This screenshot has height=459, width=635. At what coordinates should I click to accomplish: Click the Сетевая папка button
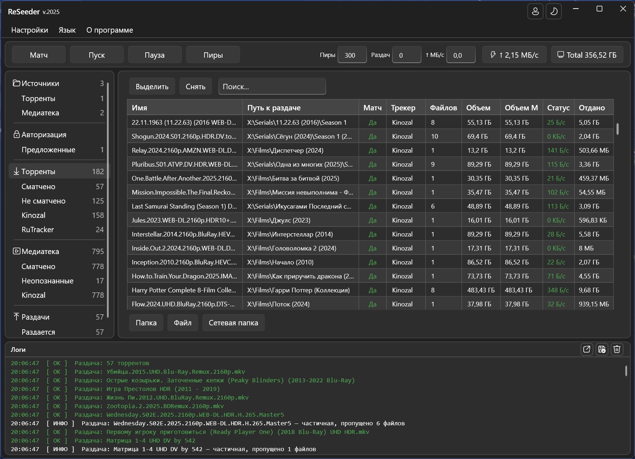click(x=233, y=323)
